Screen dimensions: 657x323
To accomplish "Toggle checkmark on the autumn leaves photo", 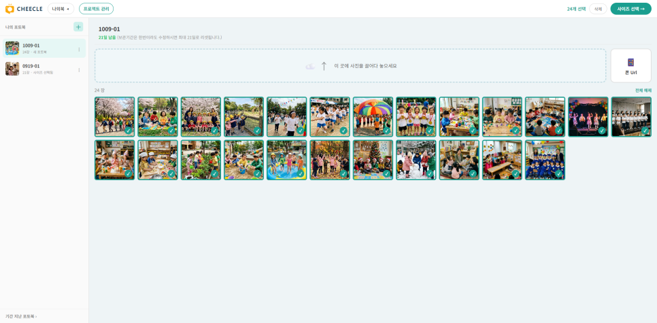I will 343,174.
